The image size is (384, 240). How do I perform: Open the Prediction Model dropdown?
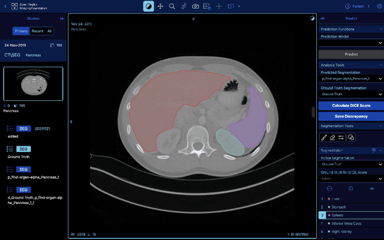(x=351, y=43)
